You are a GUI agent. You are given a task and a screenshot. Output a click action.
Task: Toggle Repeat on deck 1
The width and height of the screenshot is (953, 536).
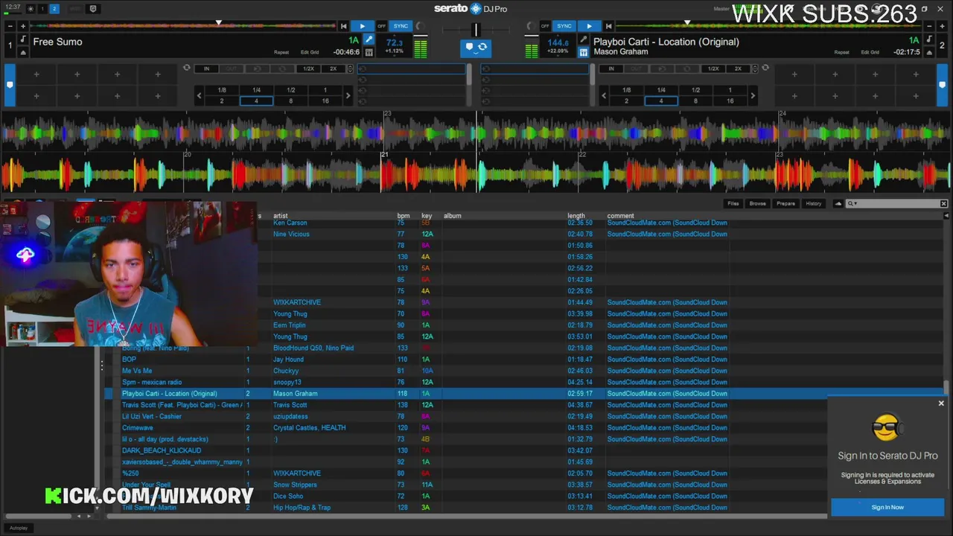click(281, 52)
